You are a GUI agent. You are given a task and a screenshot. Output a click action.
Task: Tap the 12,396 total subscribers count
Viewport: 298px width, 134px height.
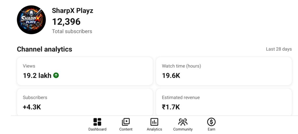[x=66, y=22]
